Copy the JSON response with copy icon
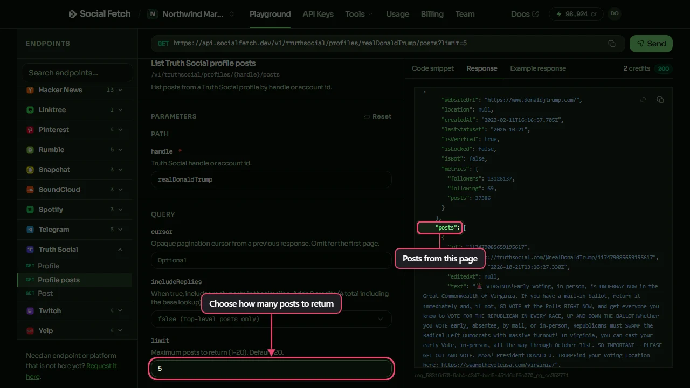 pyautogui.click(x=660, y=100)
